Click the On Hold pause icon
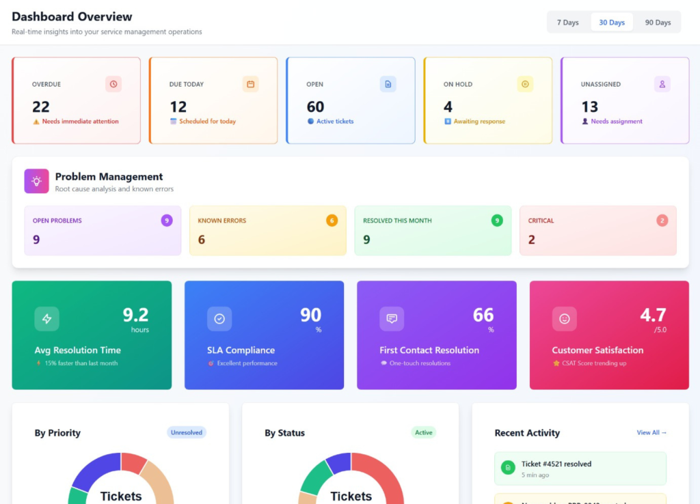This screenshot has width=700, height=504. pyautogui.click(x=525, y=84)
